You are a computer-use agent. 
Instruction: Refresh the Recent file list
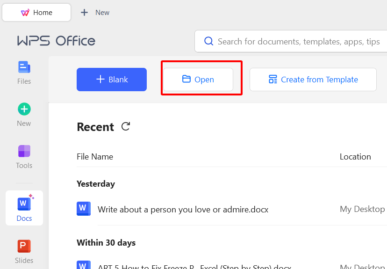click(126, 126)
